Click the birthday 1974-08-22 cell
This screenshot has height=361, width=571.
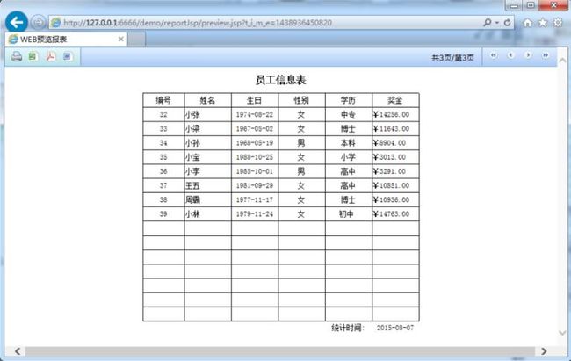tap(255, 114)
